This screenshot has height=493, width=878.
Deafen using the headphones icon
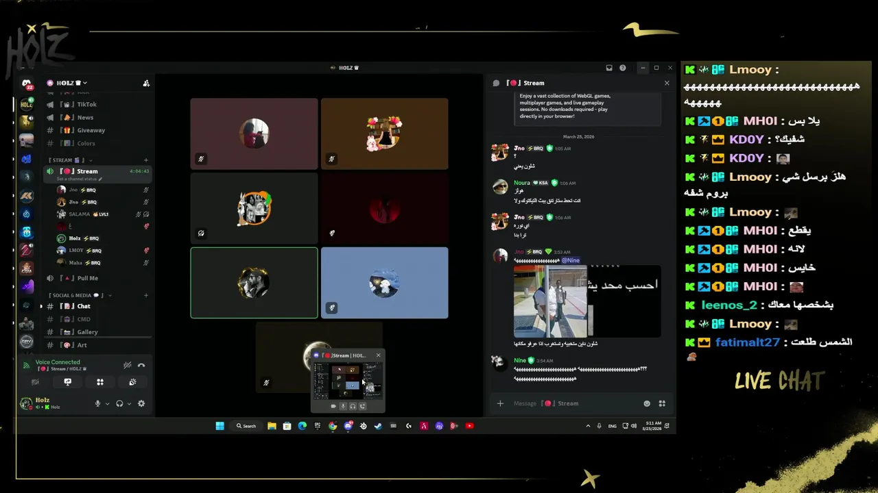[x=119, y=403]
